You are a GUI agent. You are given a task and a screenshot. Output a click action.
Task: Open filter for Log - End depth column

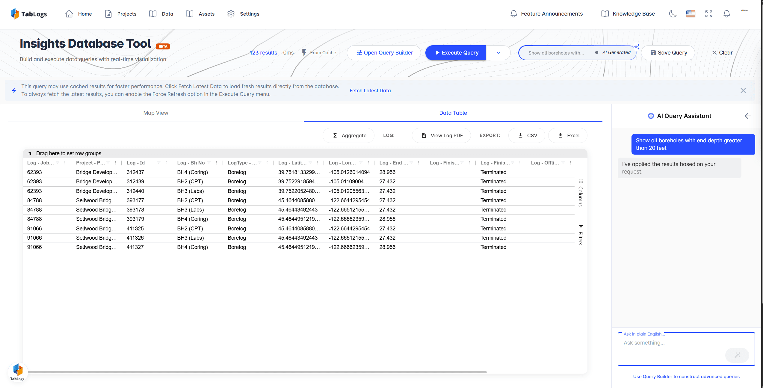click(x=411, y=163)
